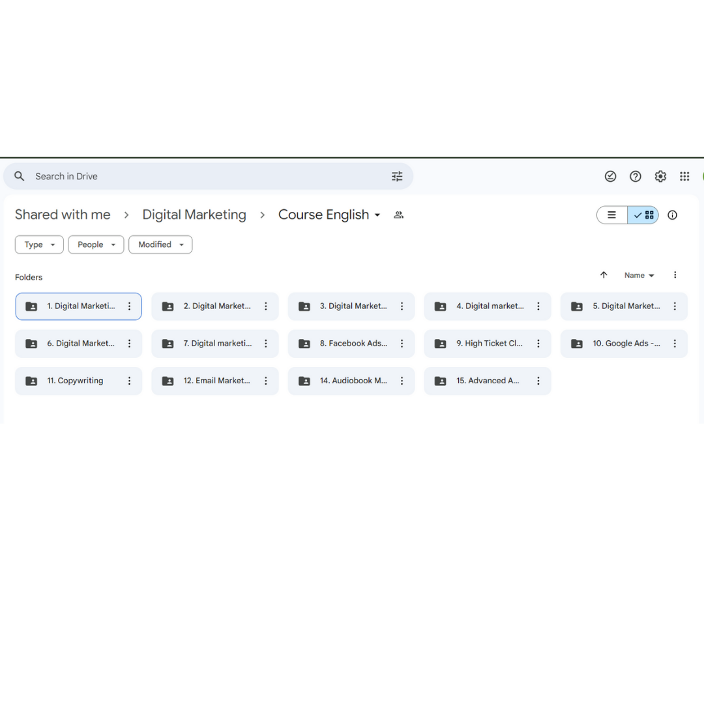Open more actions for 12. Email Market... folder
This screenshot has height=704, width=704.
tap(266, 381)
